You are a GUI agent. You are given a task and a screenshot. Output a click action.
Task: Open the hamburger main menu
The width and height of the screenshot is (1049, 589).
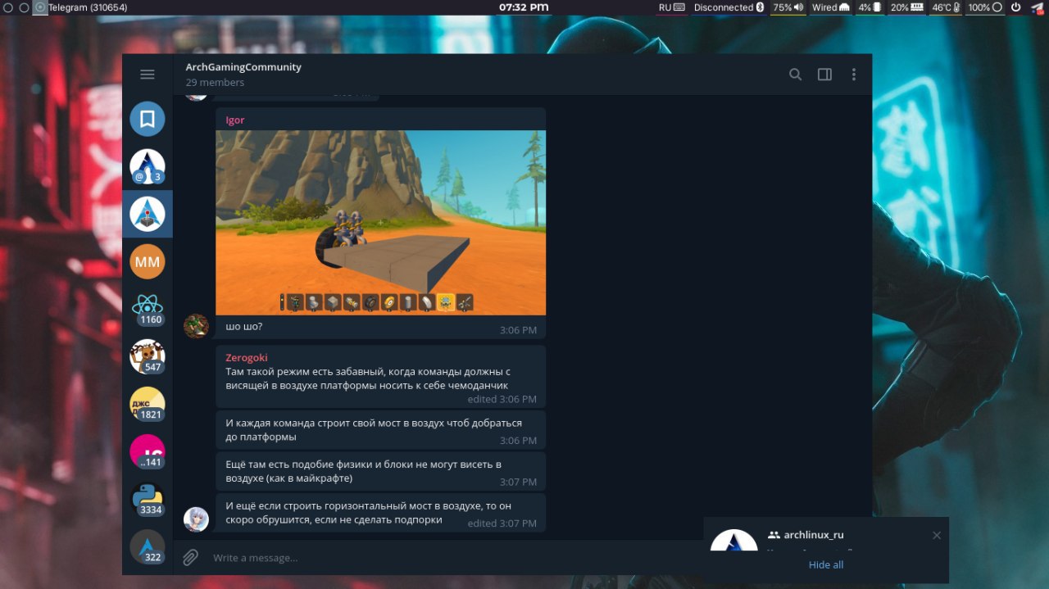(x=148, y=75)
